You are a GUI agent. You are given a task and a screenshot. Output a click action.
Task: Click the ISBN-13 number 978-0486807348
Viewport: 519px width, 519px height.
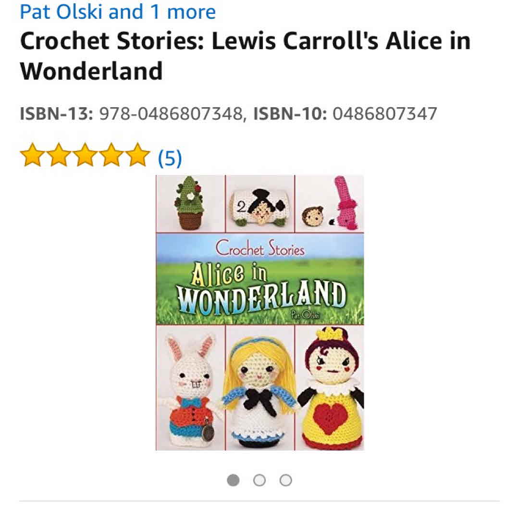(x=171, y=114)
